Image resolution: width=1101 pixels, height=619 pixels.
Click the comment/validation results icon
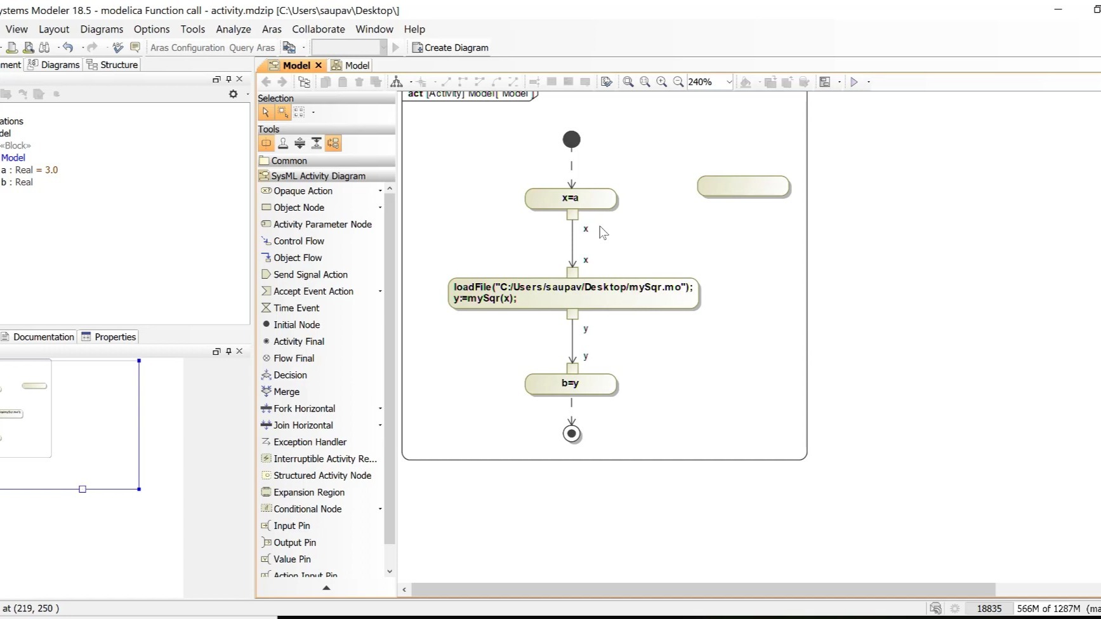135,48
